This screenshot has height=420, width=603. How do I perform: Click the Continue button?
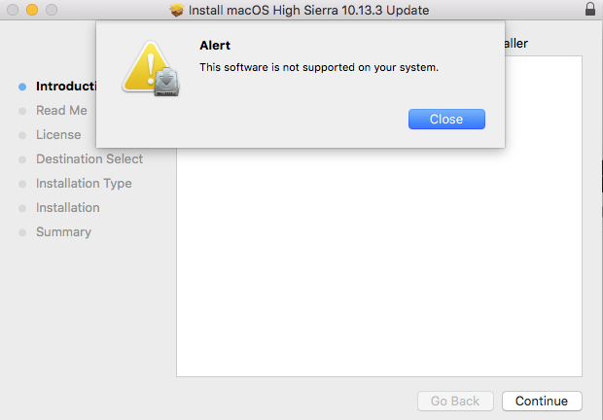542,401
